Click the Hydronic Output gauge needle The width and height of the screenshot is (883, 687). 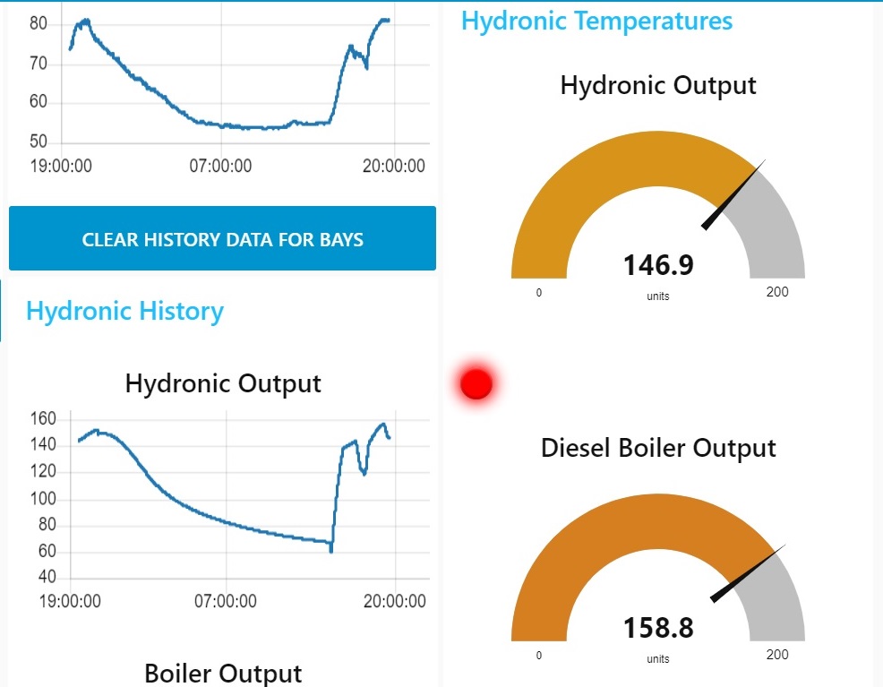pyautogui.click(x=733, y=195)
